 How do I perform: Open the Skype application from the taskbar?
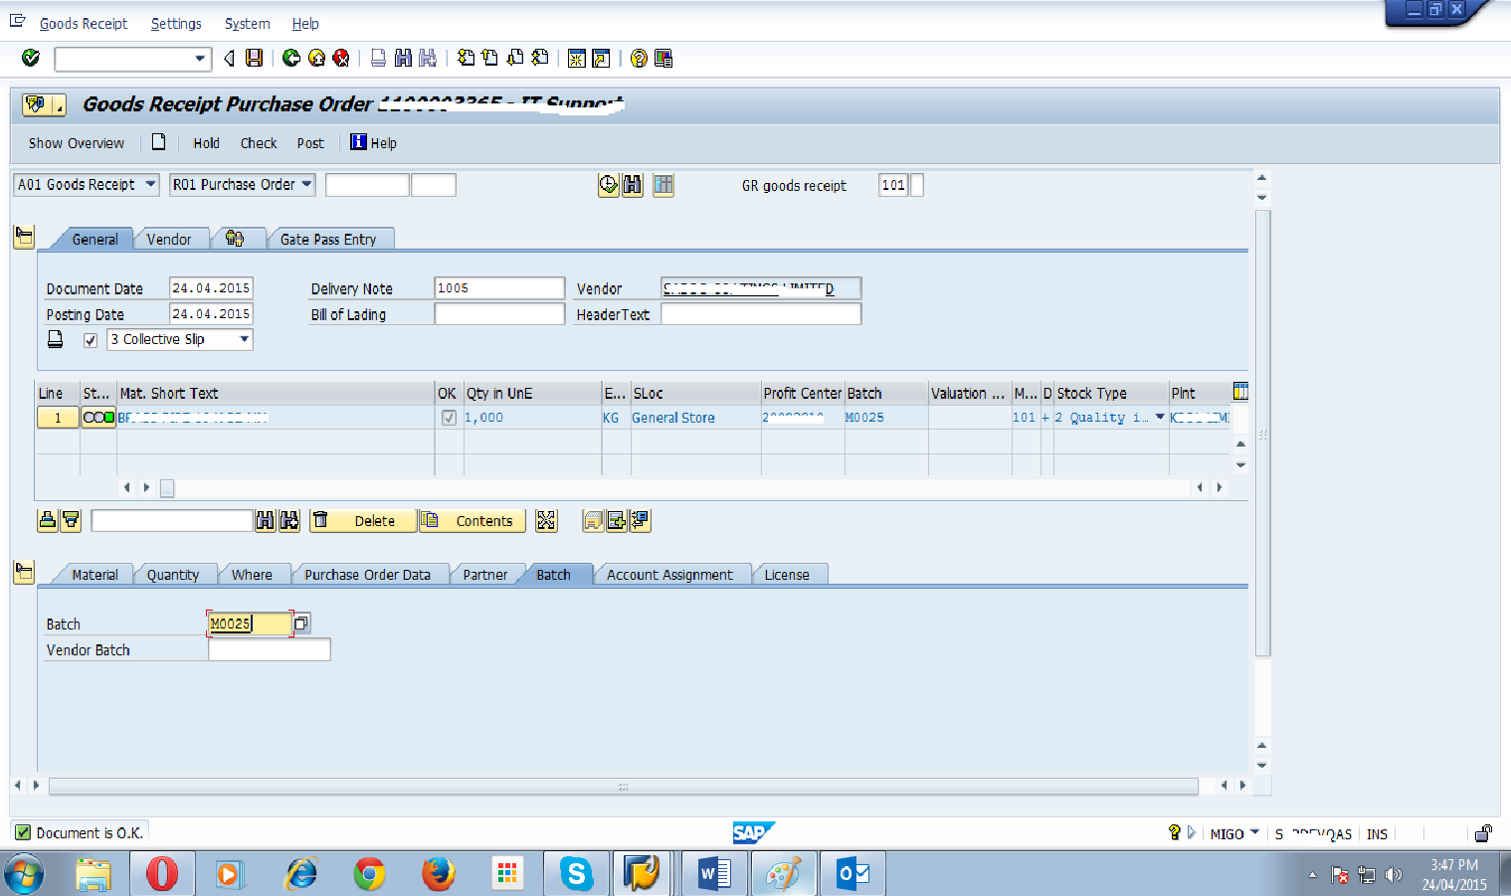pos(576,873)
